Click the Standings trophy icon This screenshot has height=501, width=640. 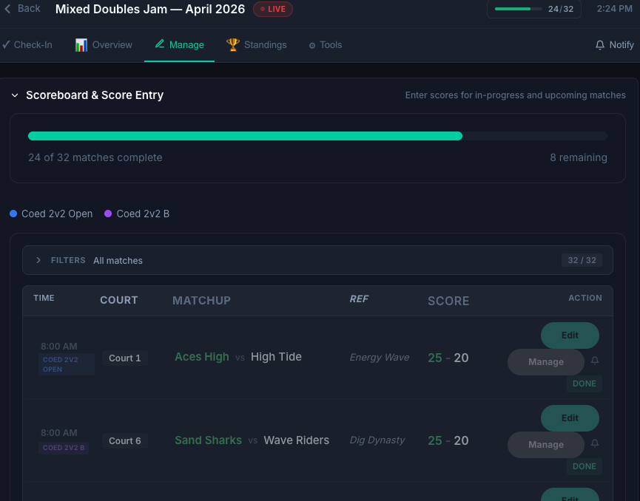pyautogui.click(x=233, y=45)
